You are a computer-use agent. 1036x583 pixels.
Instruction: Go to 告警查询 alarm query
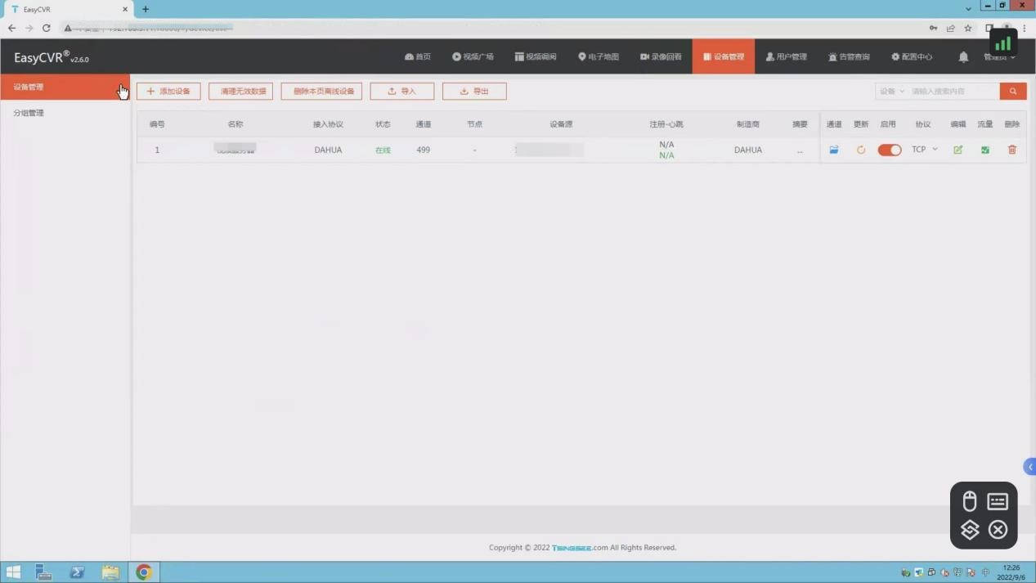click(849, 56)
